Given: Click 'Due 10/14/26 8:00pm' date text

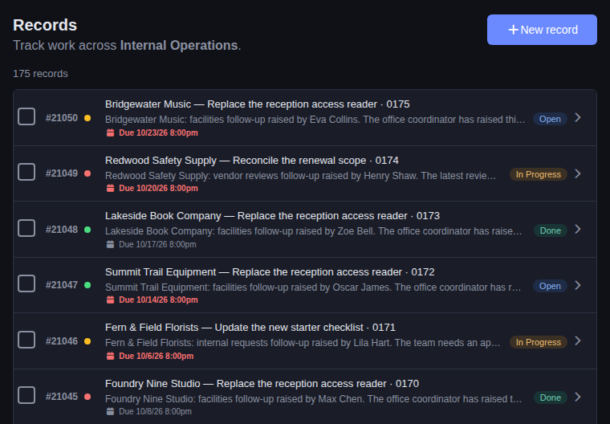Looking at the screenshot, I should coord(158,300).
